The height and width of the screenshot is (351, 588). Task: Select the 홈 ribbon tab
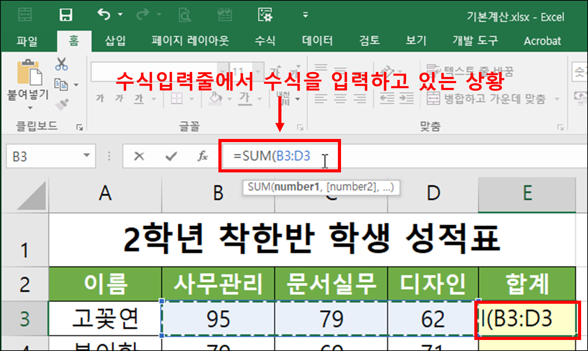pos(74,41)
